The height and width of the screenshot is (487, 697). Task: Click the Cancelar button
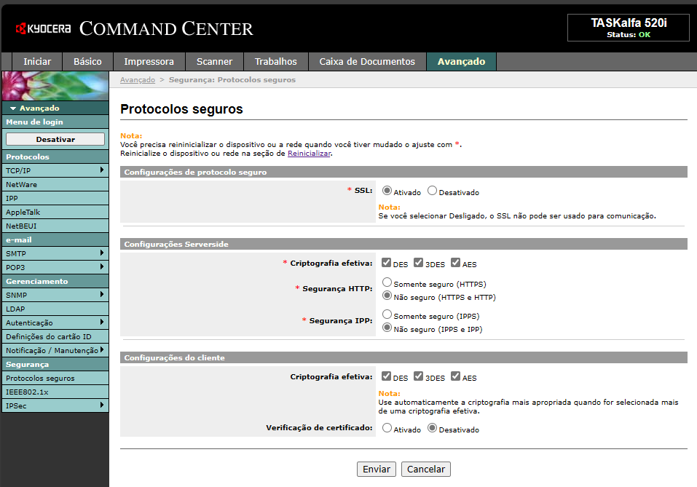pos(426,470)
